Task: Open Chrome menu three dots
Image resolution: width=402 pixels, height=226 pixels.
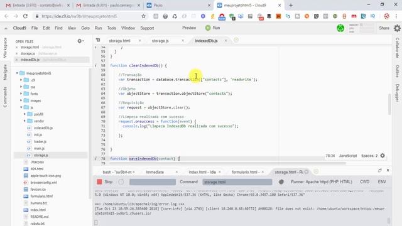Action: (x=396, y=16)
